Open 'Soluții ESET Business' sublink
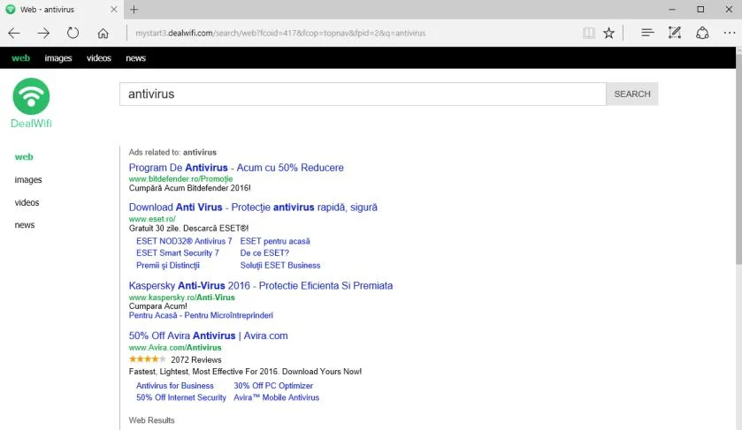This screenshot has width=742, height=430. point(280,265)
